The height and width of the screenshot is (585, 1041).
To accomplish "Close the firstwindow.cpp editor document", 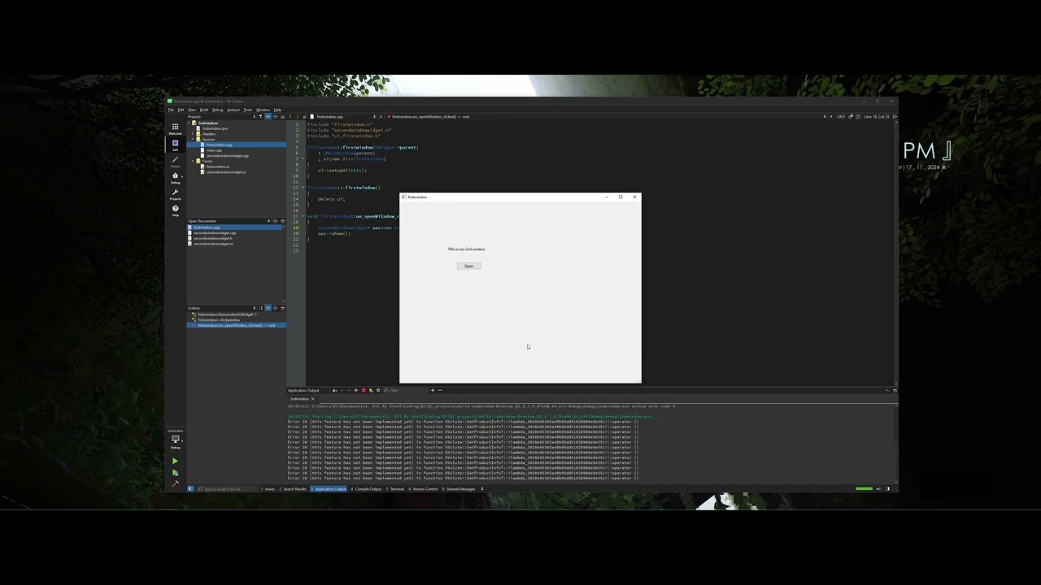I will pyautogui.click(x=381, y=116).
